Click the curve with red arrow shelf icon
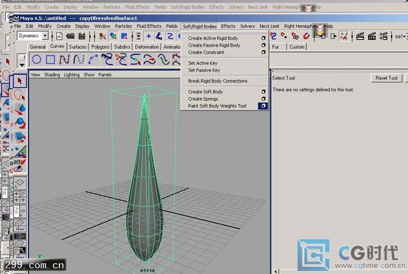This screenshot has width=408, height=274. 149,59
